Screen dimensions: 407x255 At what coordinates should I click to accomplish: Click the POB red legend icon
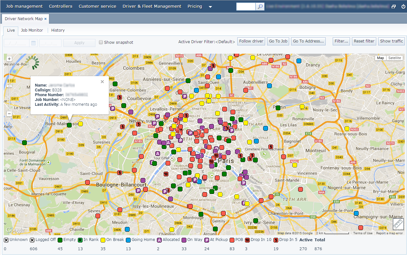(x=232, y=240)
